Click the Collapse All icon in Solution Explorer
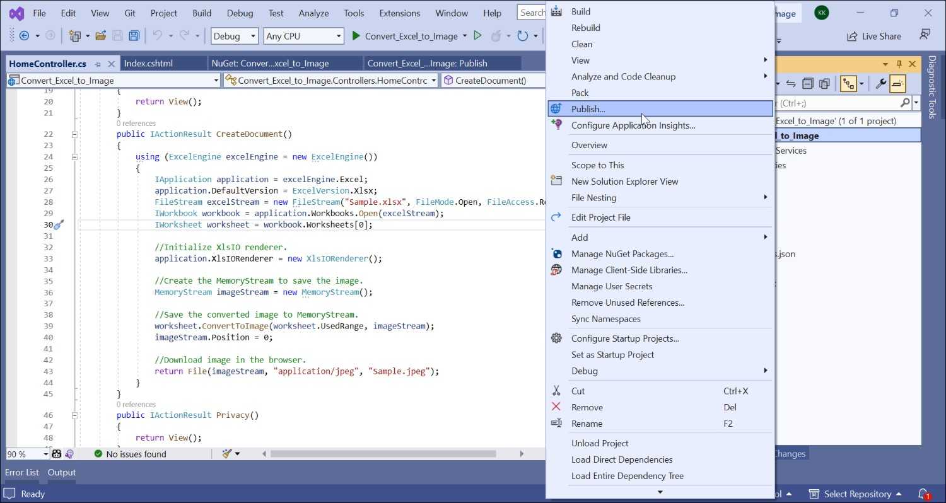This screenshot has width=946, height=503. 807,83
